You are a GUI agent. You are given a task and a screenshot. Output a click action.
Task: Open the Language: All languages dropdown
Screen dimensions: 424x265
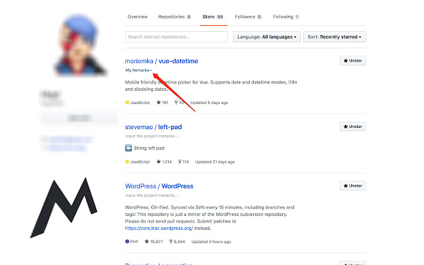(x=267, y=37)
